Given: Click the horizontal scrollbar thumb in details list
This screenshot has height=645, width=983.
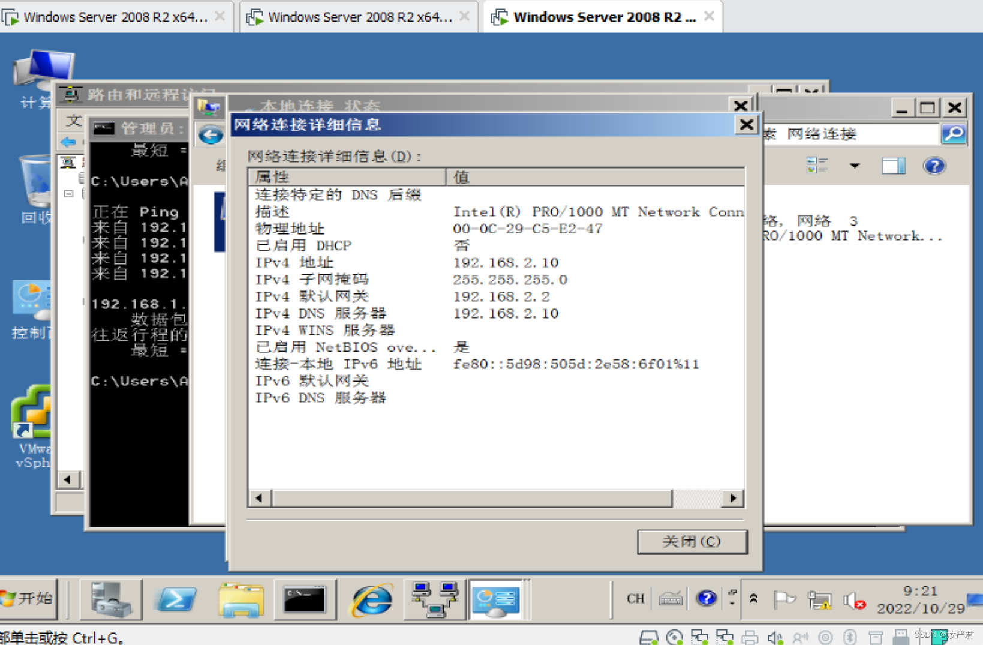Looking at the screenshot, I should (472, 498).
